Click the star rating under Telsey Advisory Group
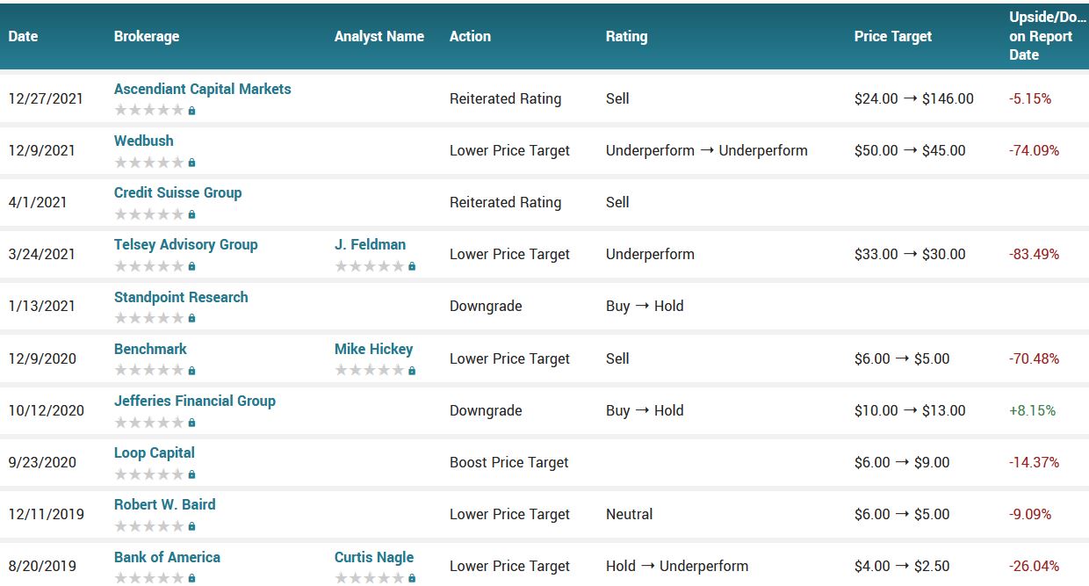The height and width of the screenshot is (586, 1089). [x=149, y=266]
